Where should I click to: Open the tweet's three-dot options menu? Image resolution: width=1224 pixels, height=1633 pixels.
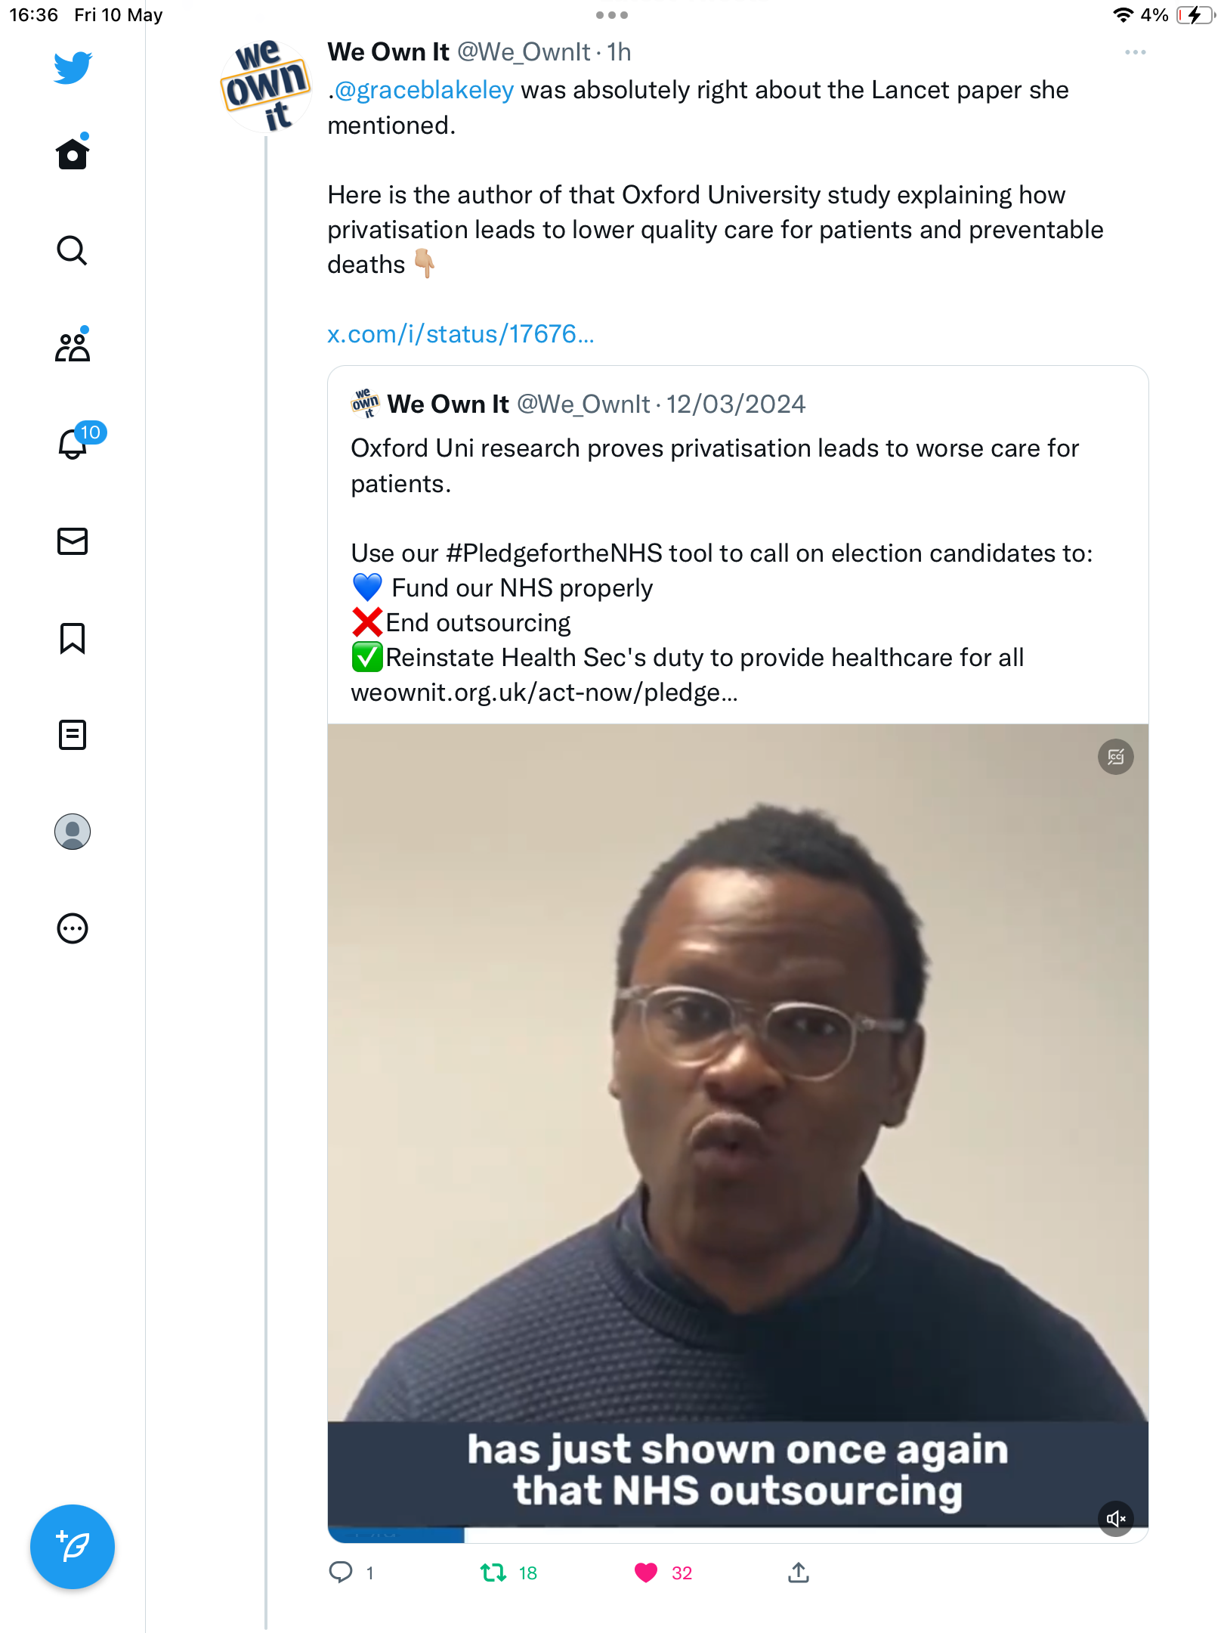1135,52
